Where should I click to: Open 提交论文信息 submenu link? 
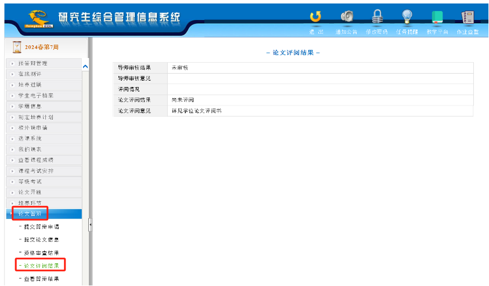(x=41, y=240)
